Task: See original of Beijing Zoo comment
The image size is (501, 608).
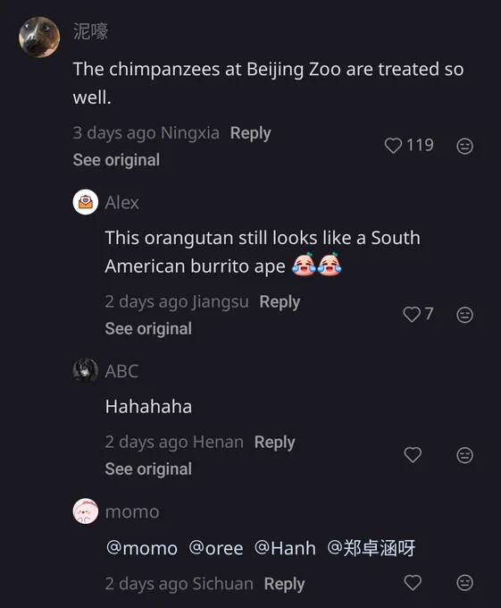Action: [x=116, y=160]
